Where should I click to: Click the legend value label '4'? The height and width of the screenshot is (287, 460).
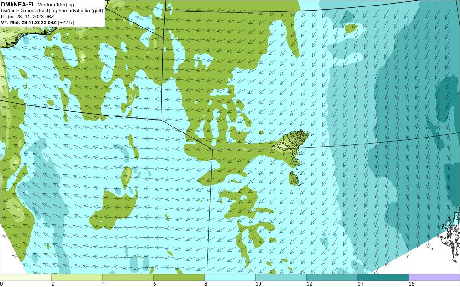tap(103, 284)
